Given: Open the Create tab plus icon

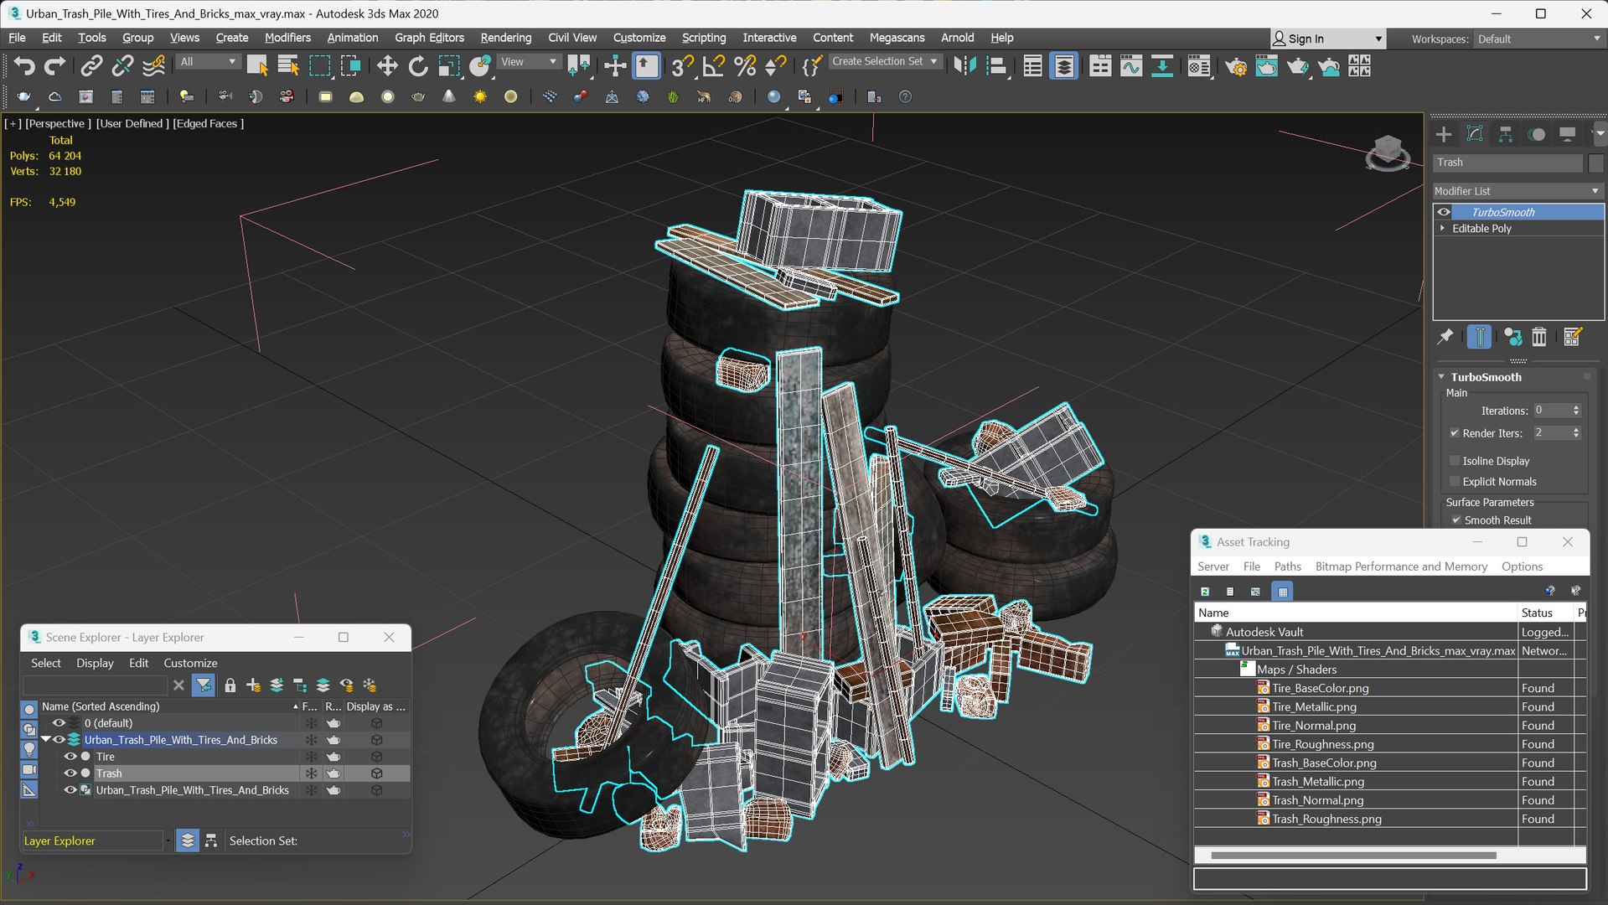Looking at the screenshot, I should [1444, 134].
